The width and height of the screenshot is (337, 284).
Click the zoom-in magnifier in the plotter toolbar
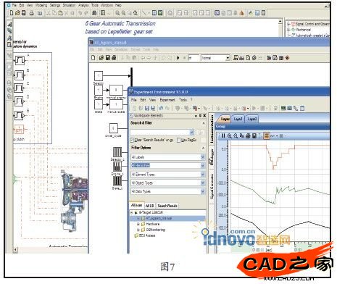click(230, 136)
